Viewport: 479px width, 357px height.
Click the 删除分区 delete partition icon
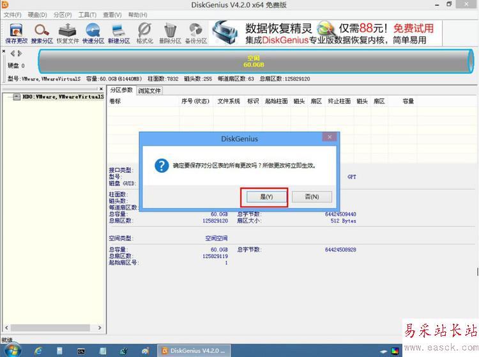(170, 33)
